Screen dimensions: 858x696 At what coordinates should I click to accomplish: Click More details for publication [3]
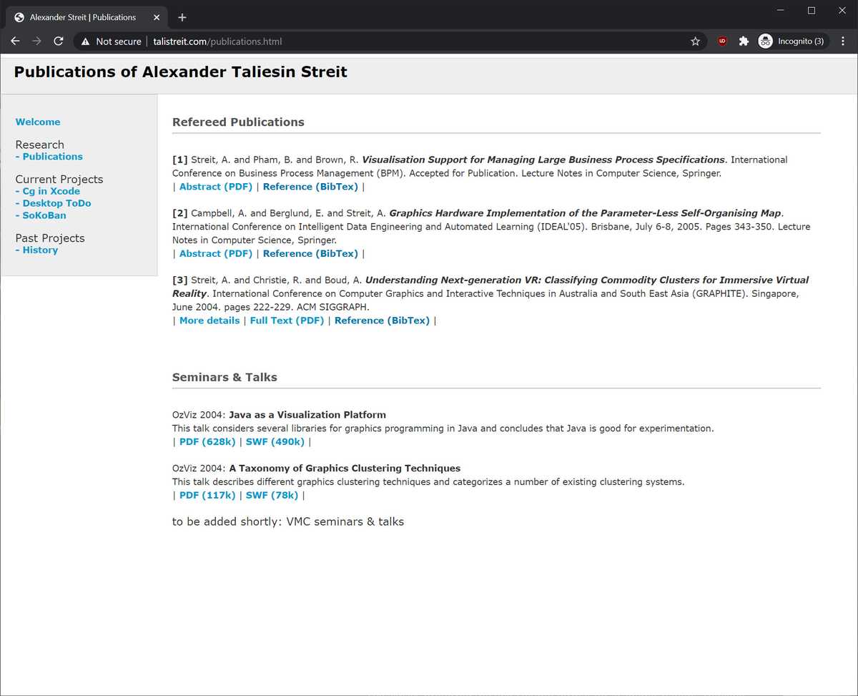pos(209,320)
